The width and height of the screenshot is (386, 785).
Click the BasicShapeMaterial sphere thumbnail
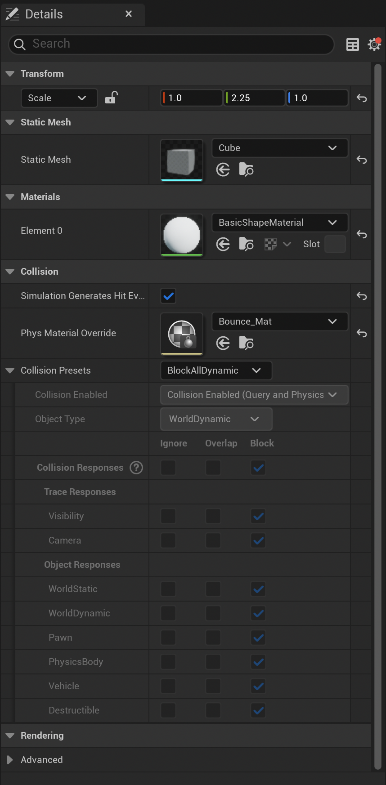click(x=182, y=235)
